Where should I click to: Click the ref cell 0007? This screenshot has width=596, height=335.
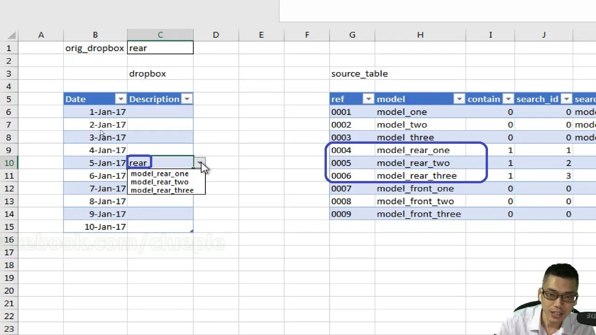352,188
